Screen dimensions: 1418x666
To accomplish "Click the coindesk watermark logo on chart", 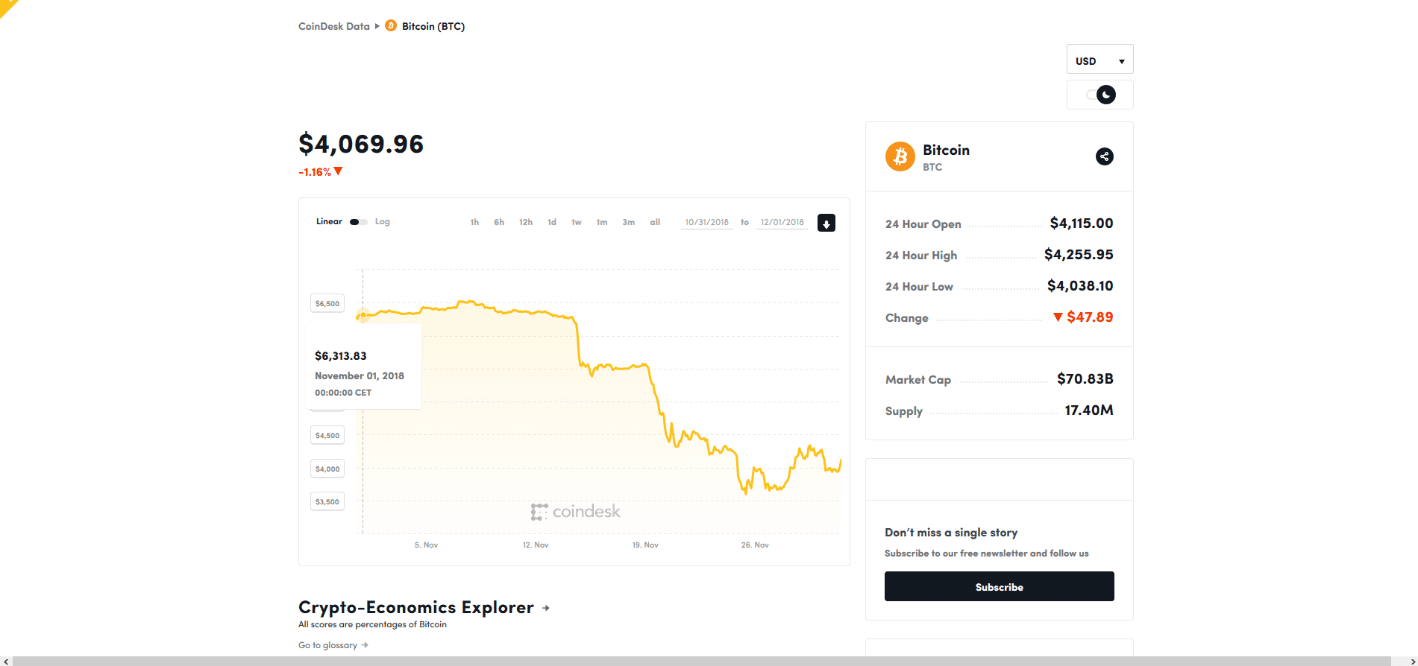I will [x=575, y=512].
